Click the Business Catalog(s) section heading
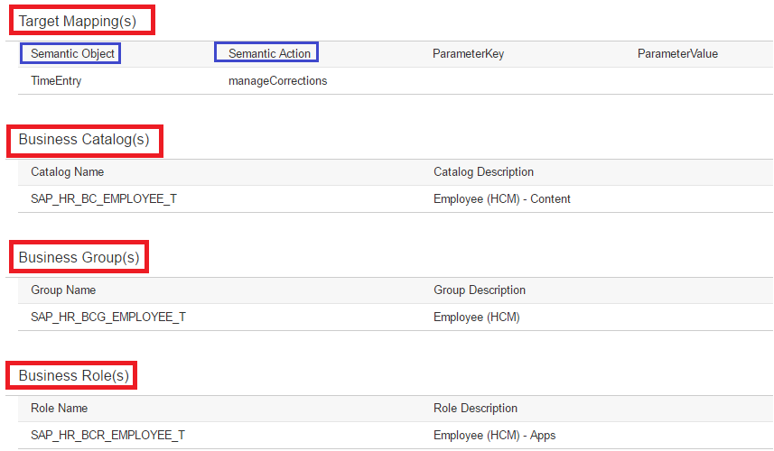This screenshot has height=451, width=774. (x=84, y=140)
